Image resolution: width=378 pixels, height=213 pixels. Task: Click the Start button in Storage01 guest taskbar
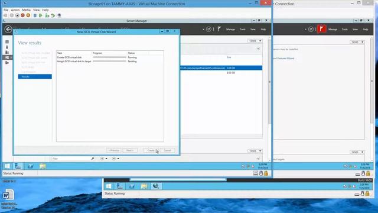[7, 166]
